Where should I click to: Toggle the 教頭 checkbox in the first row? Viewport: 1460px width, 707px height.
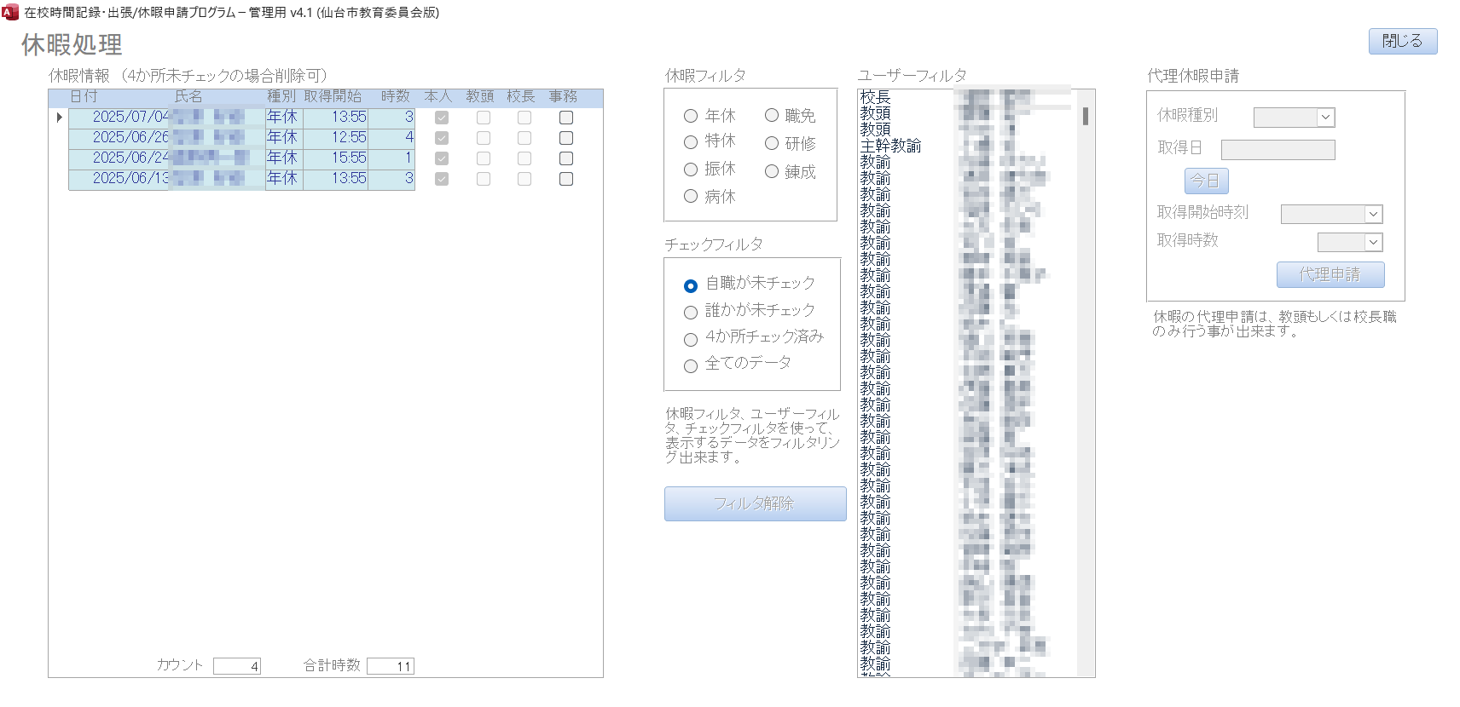point(484,118)
